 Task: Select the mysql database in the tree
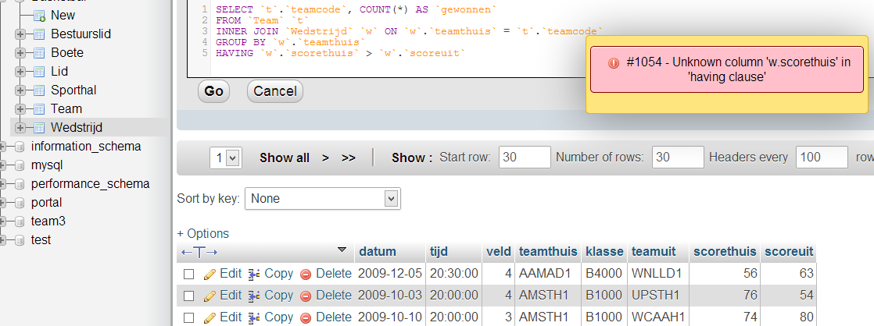[46, 165]
